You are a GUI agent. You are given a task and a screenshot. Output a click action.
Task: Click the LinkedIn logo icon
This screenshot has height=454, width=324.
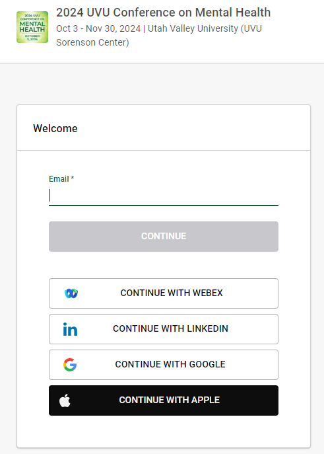pos(70,329)
